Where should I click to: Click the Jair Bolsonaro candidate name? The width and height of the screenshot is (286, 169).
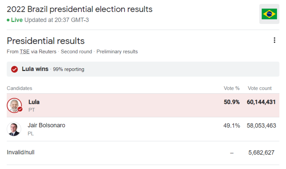tap(46, 125)
